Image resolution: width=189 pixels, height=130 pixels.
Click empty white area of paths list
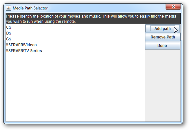click(75, 88)
